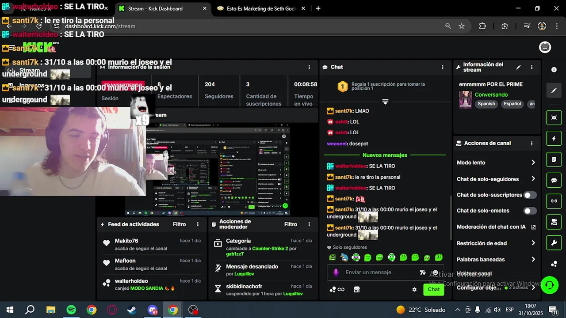Open the profile avatar at top right of dashboard
The width and height of the screenshot is (566, 318).
click(x=545, y=47)
